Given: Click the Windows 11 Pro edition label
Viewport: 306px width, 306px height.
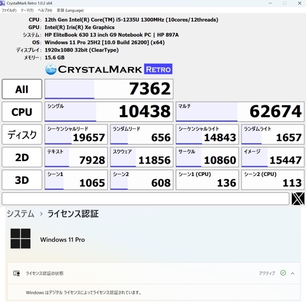Looking at the screenshot, I should pyautogui.click(x=62, y=240).
